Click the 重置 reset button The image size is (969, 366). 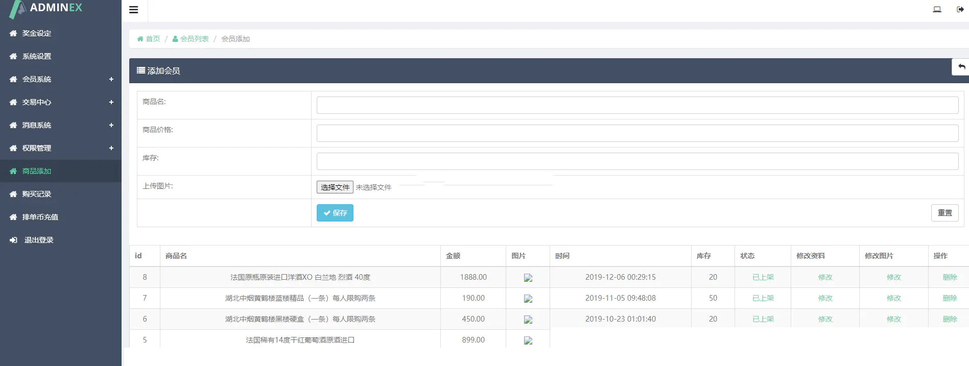tap(945, 213)
